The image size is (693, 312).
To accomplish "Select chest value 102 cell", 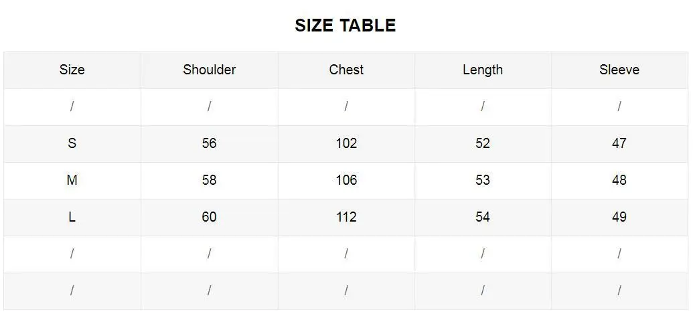I will (346, 143).
